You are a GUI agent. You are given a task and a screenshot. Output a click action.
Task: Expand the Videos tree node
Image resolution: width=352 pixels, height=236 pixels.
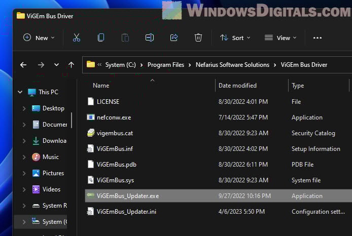(x=24, y=189)
